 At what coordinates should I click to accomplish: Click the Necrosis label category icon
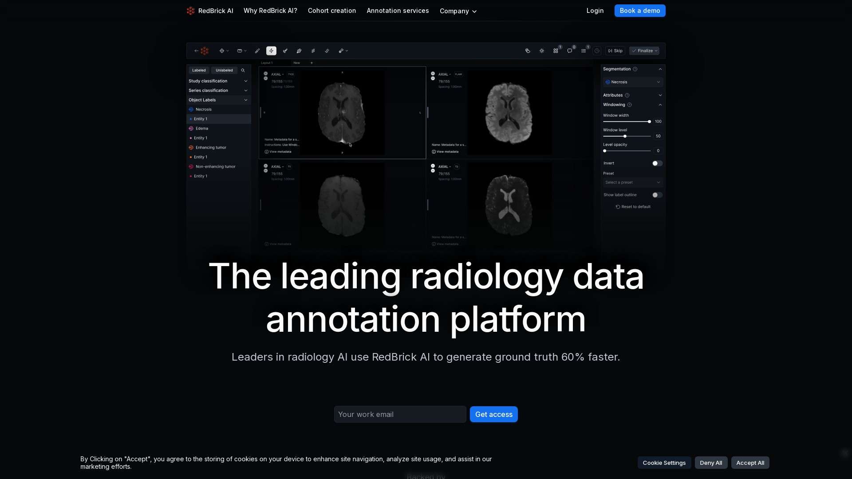click(191, 110)
